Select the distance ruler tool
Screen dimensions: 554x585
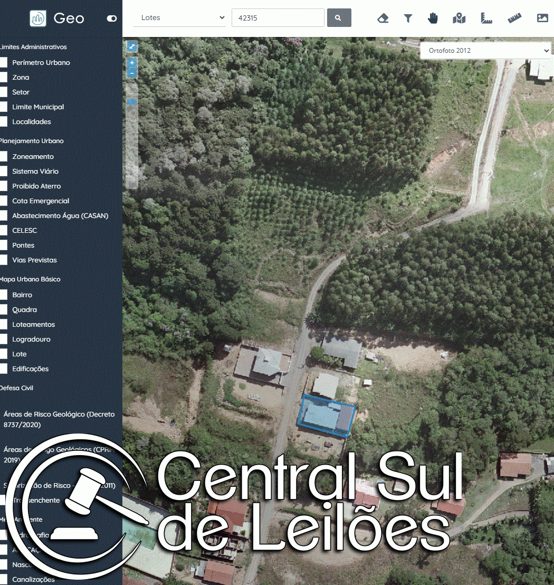pyautogui.click(x=514, y=18)
